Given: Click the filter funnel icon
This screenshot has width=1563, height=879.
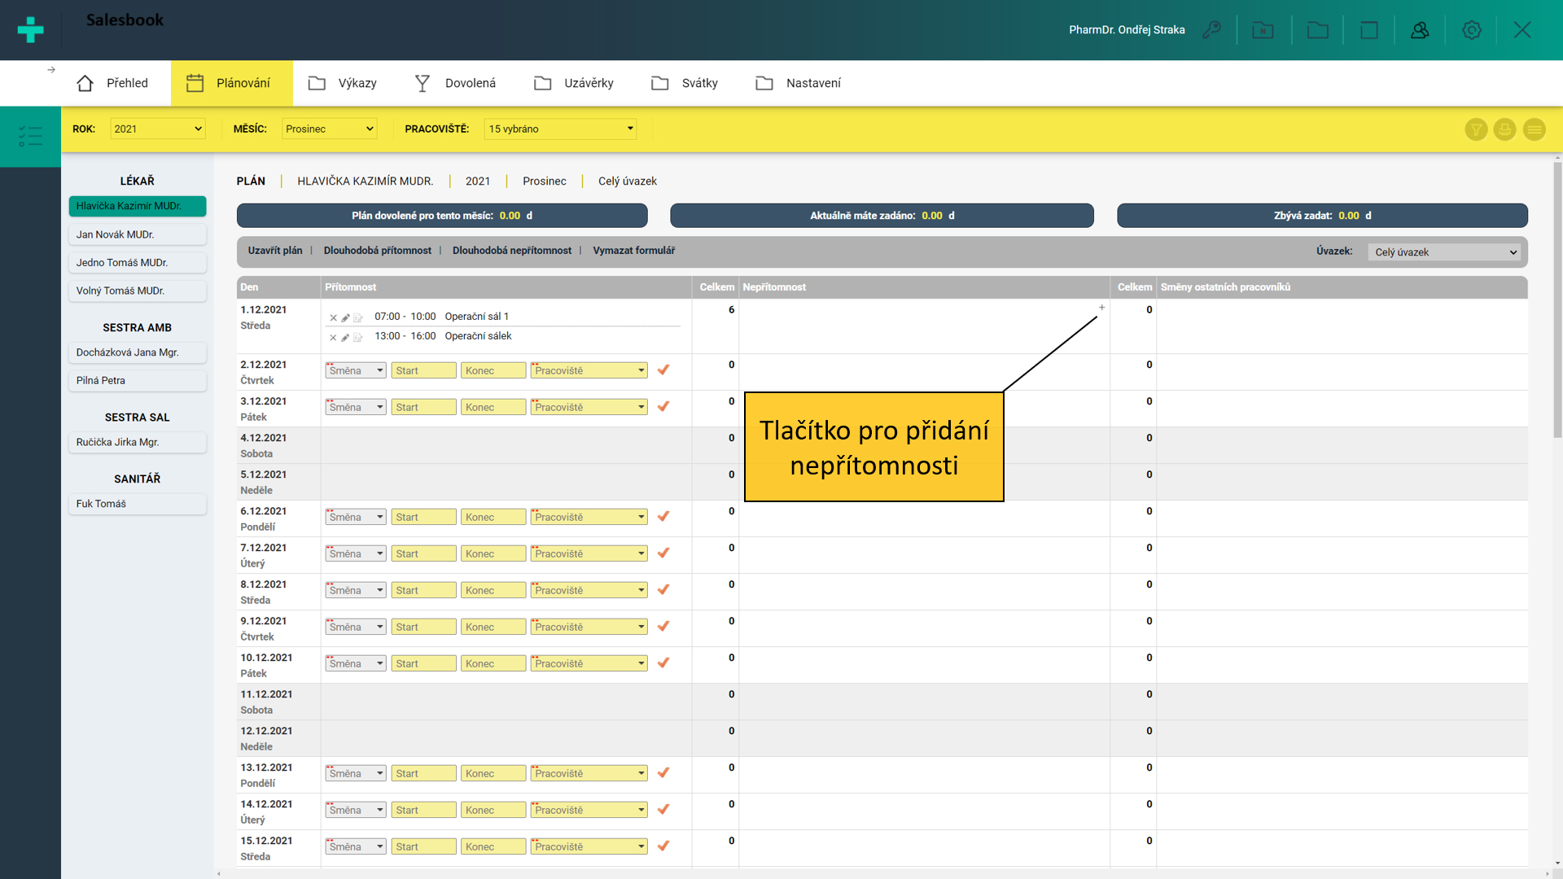Looking at the screenshot, I should pyautogui.click(x=1476, y=129).
